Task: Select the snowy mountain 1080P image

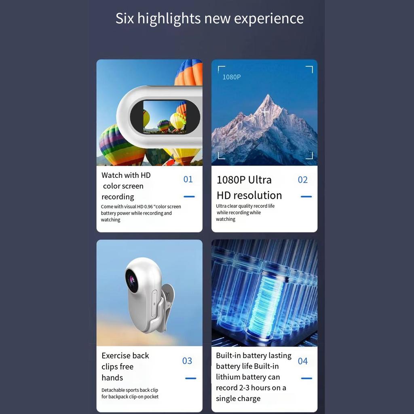Action: tap(264, 112)
